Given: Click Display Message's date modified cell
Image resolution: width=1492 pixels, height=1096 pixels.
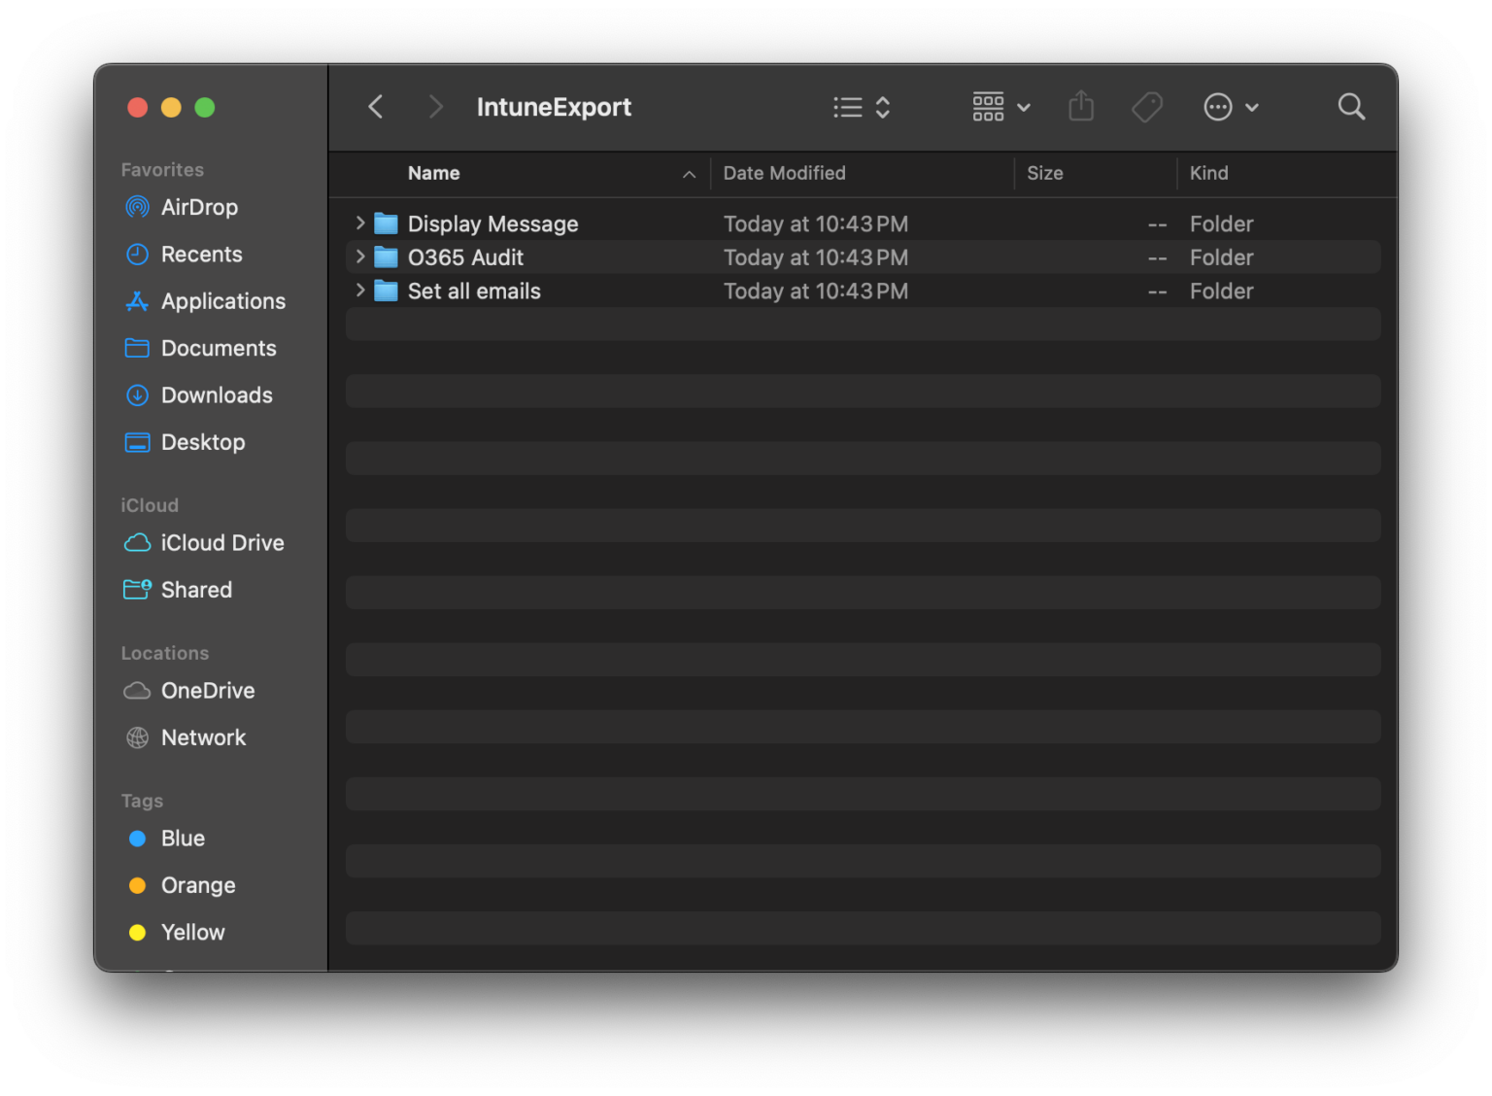Looking at the screenshot, I should pyautogui.click(x=816, y=224).
